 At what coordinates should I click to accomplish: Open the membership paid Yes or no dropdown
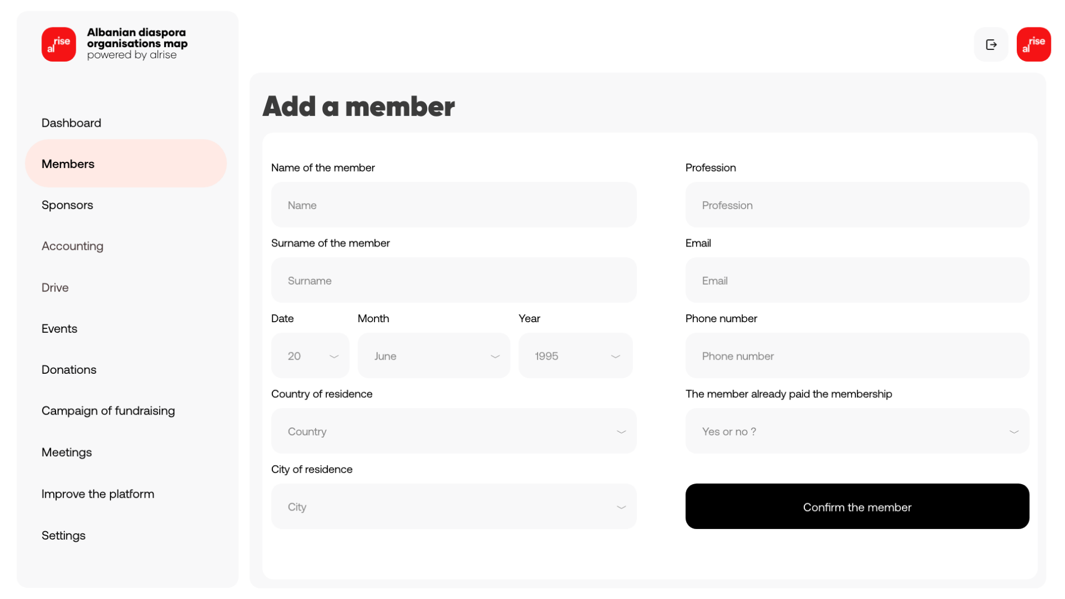coord(856,431)
